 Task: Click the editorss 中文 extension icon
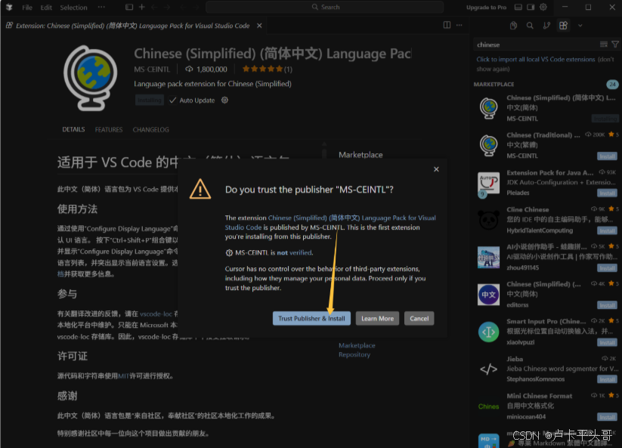coord(489,295)
